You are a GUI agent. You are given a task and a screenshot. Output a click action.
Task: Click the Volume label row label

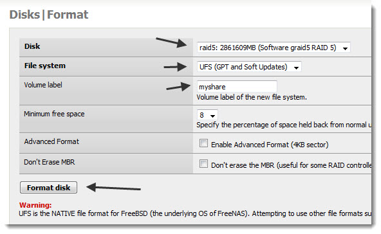[43, 85]
